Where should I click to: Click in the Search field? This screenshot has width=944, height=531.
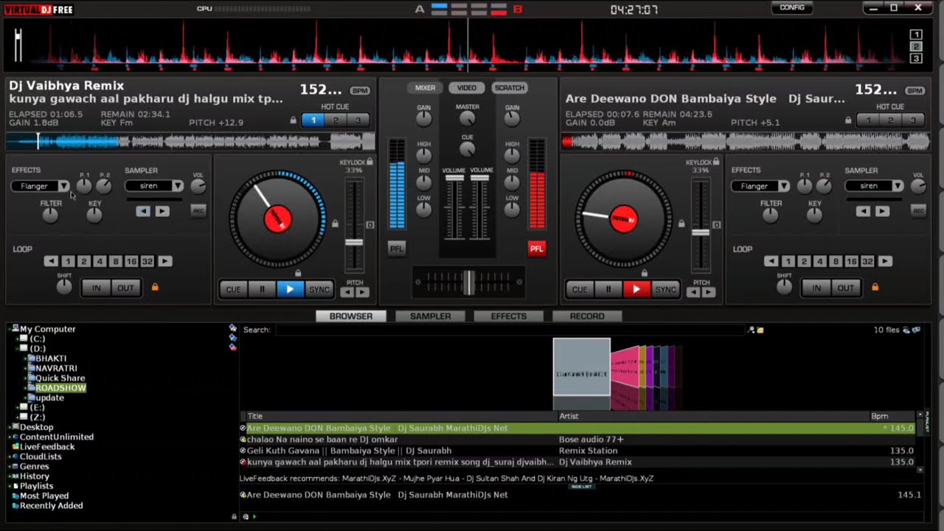coord(509,330)
